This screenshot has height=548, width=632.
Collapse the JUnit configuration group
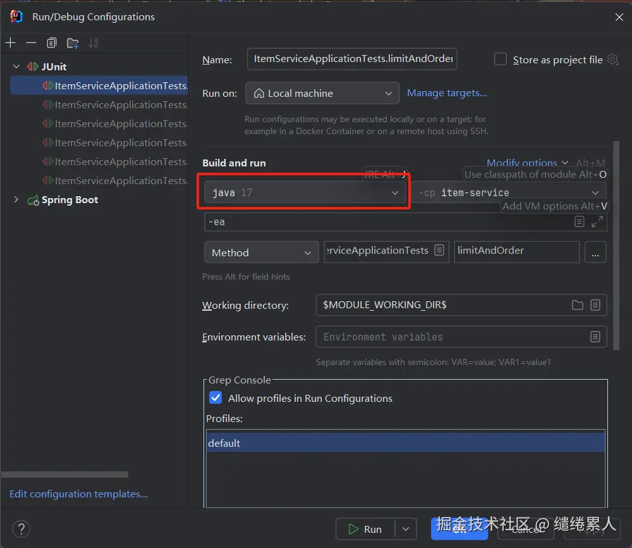coord(16,66)
